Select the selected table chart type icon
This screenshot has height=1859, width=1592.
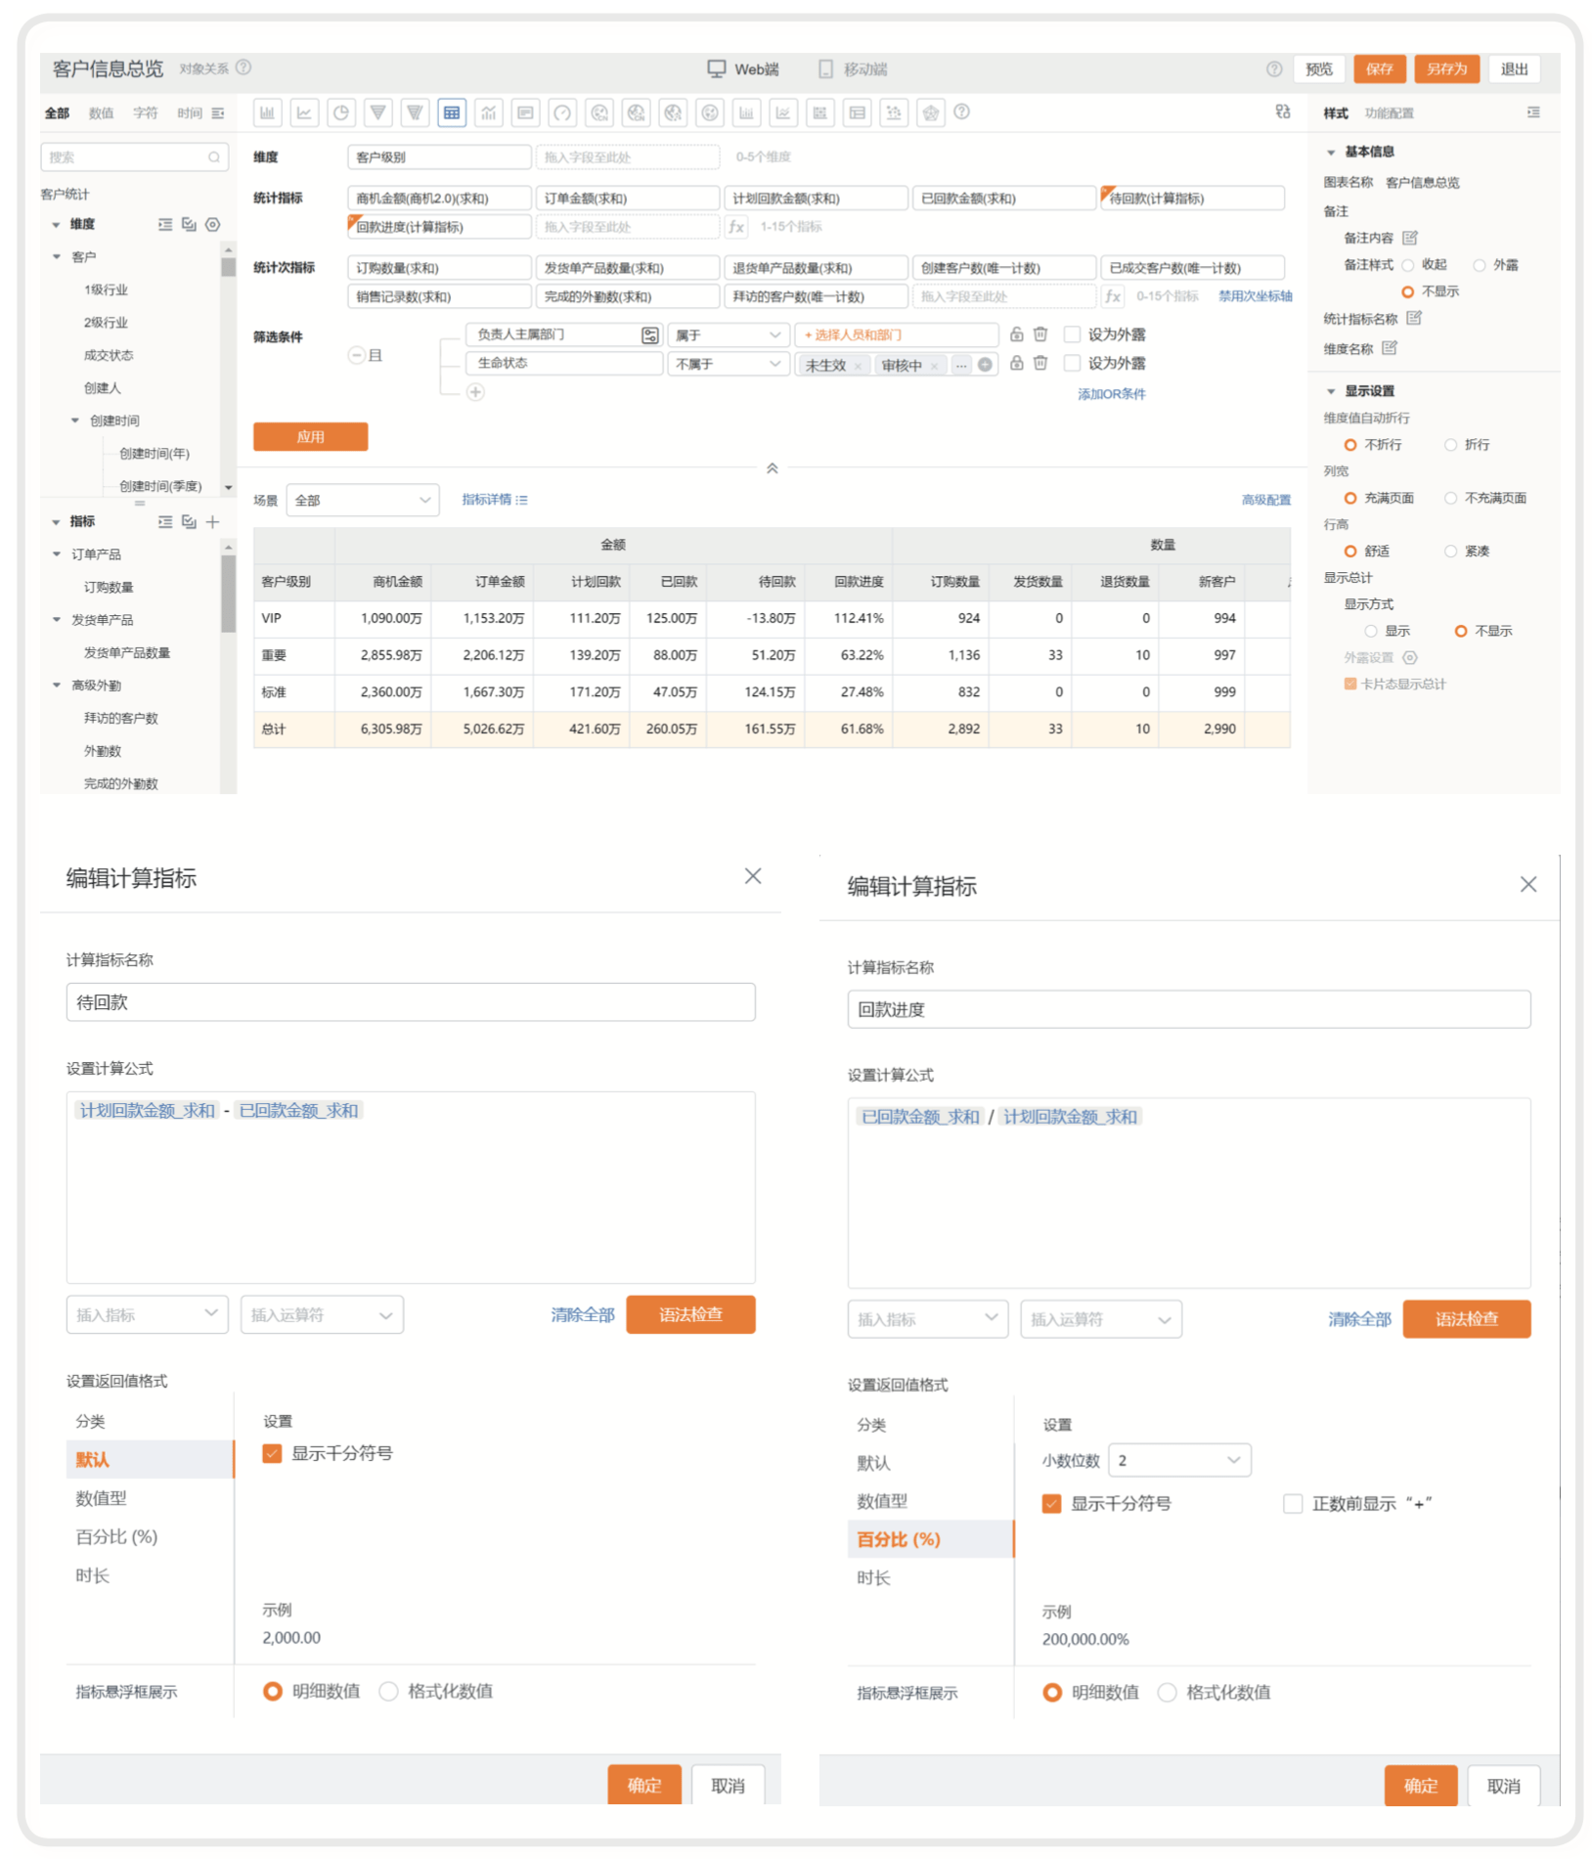[x=452, y=112]
